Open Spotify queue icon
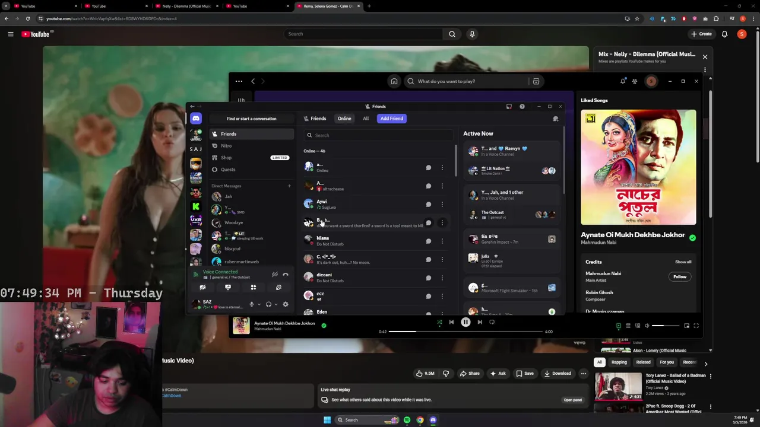The width and height of the screenshot is (760, 427). coord(628,326)
